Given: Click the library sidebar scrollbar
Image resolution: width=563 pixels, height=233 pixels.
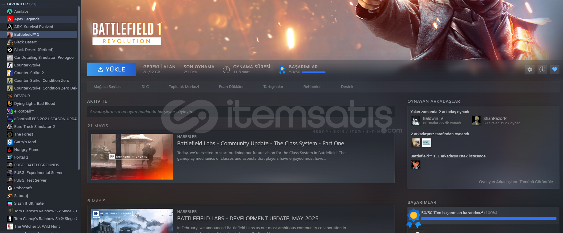Looking at the screenshot, I should (x=79, y=88).
